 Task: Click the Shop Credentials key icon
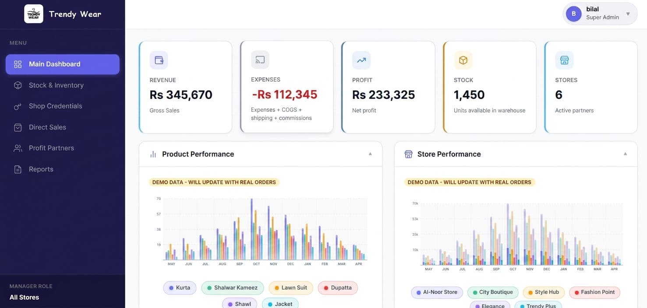[x=15, y=105]
